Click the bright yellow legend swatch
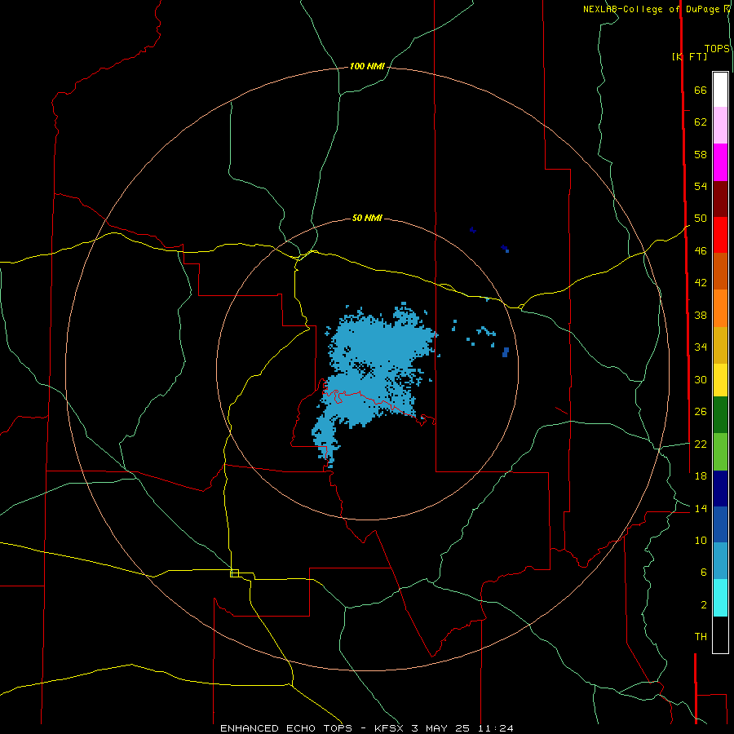The image size is (734, 734). click(x=720, y=380)
